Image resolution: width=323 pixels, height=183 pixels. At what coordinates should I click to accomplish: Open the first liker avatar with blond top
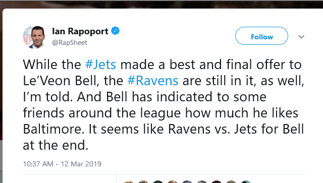tap(129, 182)
